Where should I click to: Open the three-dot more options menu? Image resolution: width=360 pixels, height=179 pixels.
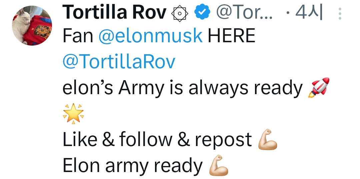[x=340, y=14]
